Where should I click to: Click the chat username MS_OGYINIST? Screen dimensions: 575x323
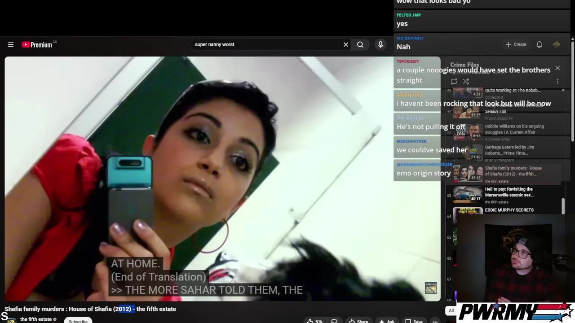(x=410, y=38)
